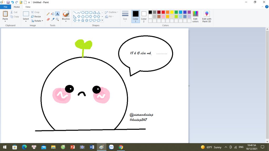
Task: Click the Crop button
Action: point(35,12)
